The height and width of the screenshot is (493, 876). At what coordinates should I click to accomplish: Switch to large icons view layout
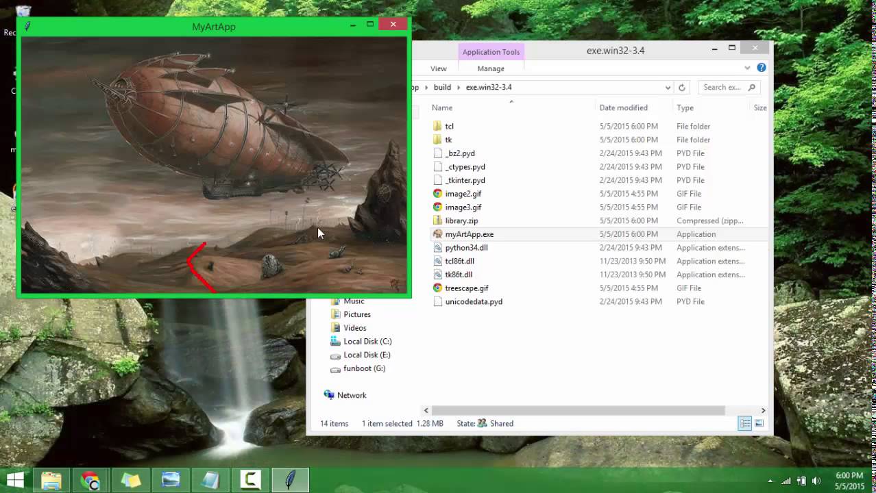759,424
